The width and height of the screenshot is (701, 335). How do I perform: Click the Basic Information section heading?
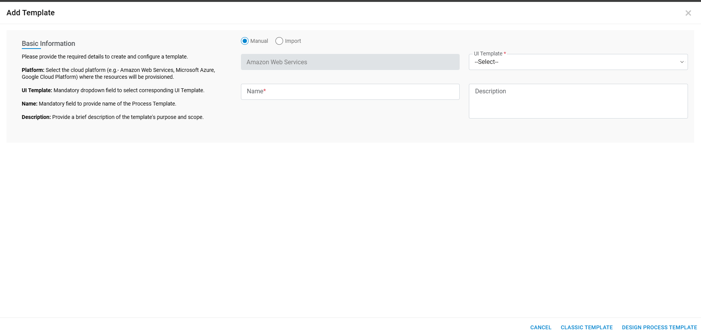pyautogui.click(x=48, y=44)
